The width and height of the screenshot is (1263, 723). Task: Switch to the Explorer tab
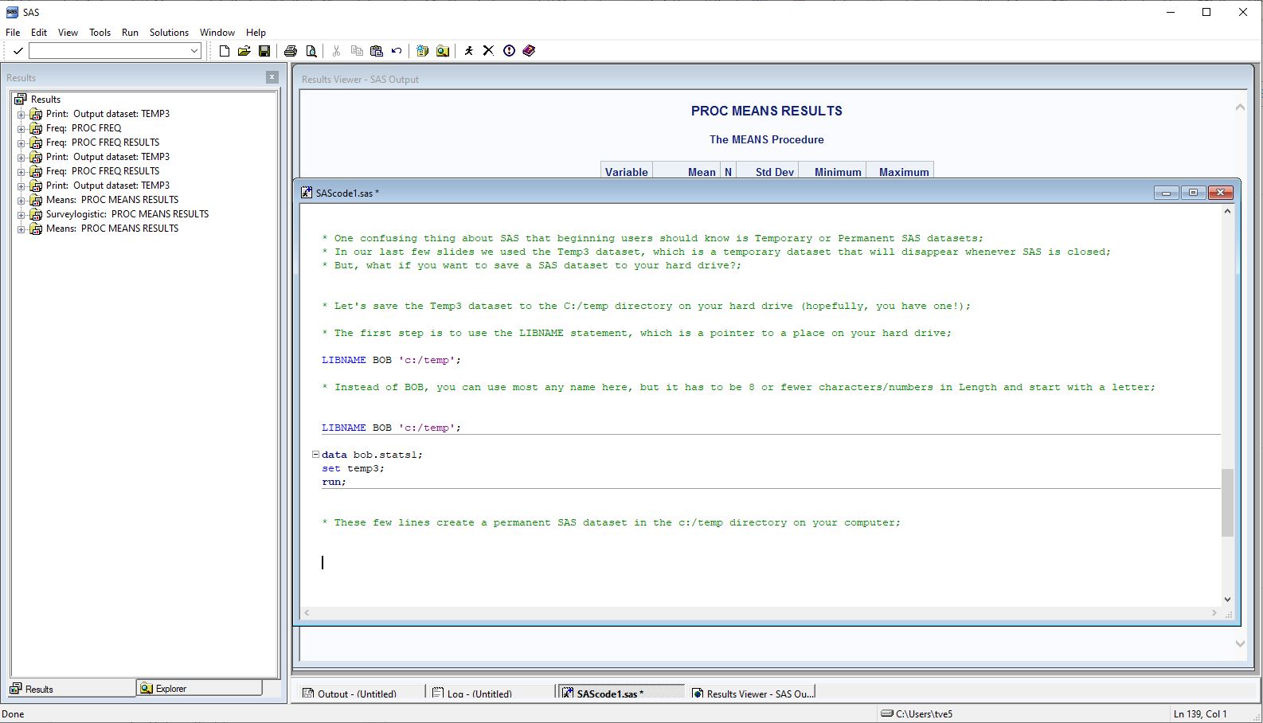(199, 689)
